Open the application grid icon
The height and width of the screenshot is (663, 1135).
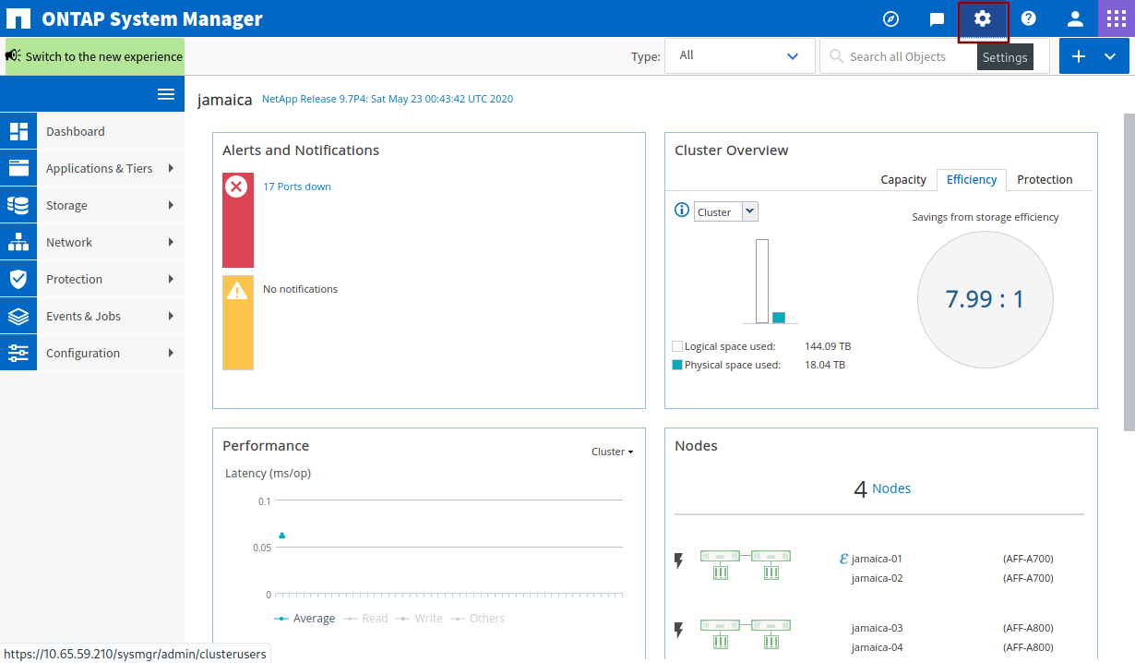click(x=1116, y=19)
